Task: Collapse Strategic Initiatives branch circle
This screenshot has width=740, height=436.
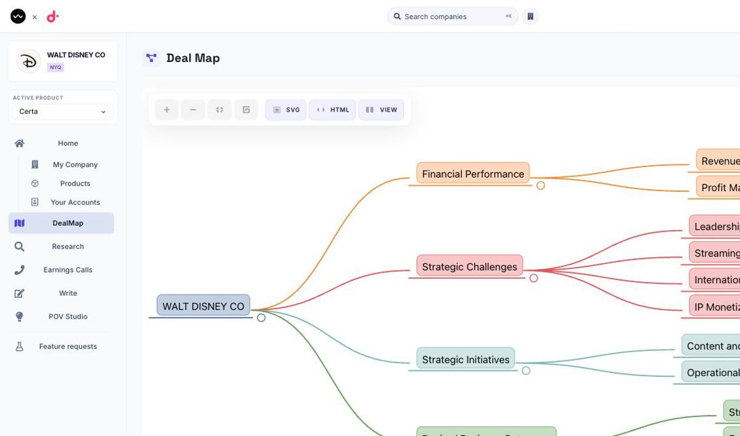Action: click(526, 371)
